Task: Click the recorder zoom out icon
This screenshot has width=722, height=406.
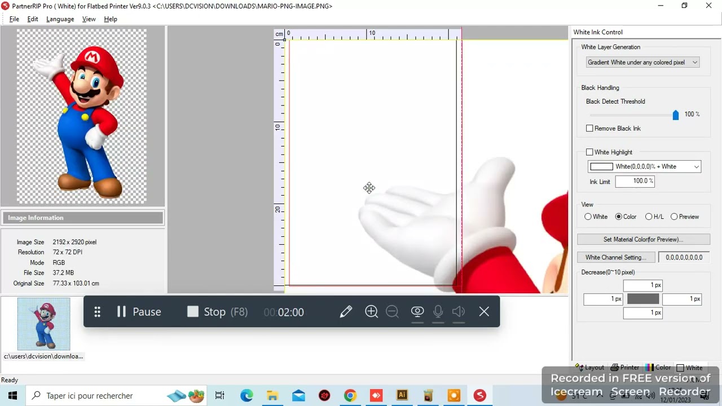Action: tap(392, 311)
